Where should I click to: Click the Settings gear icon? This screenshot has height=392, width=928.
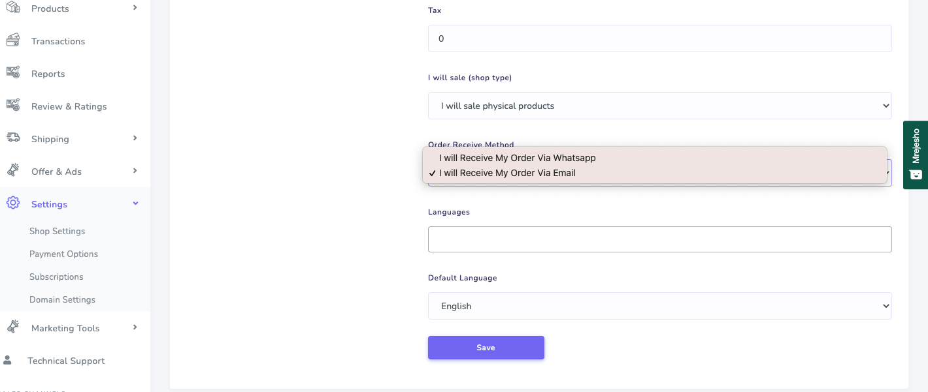[12, 204]
